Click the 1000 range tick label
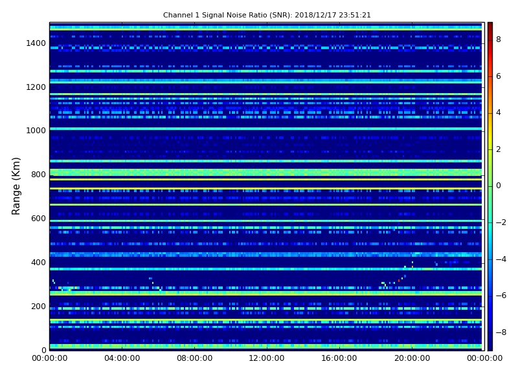Screen dimensions: 518x388 click(36, 131)
